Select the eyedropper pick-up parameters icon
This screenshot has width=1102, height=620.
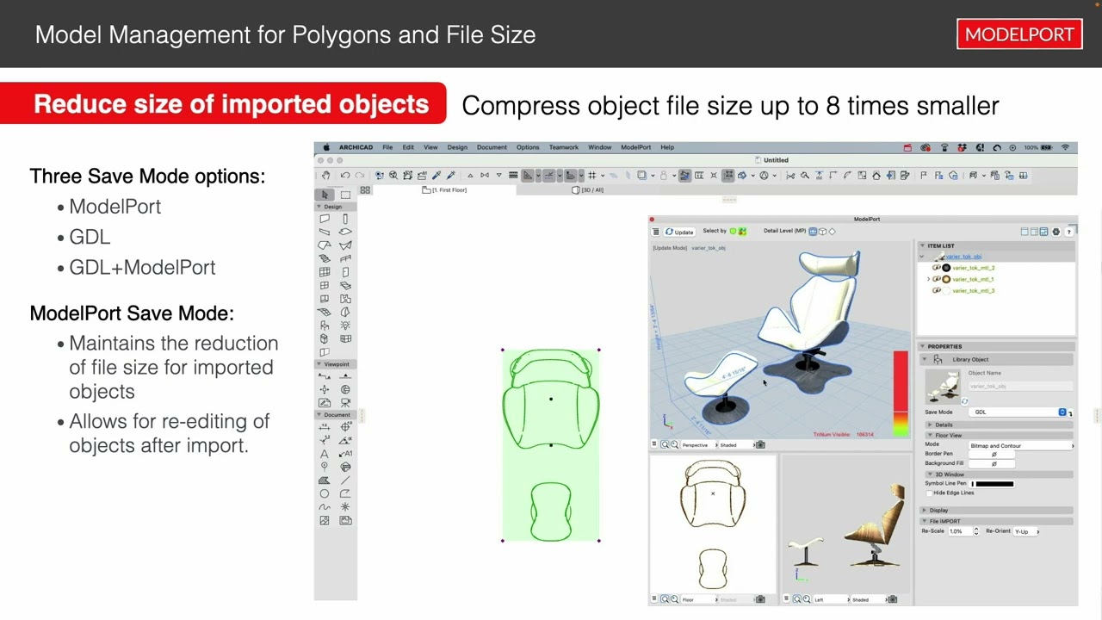[436, 175]
